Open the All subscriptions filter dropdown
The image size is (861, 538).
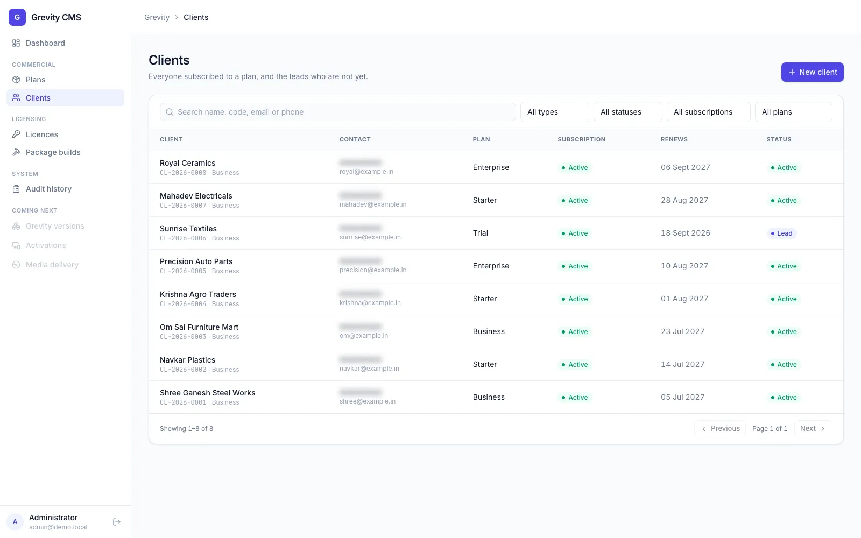708,112
